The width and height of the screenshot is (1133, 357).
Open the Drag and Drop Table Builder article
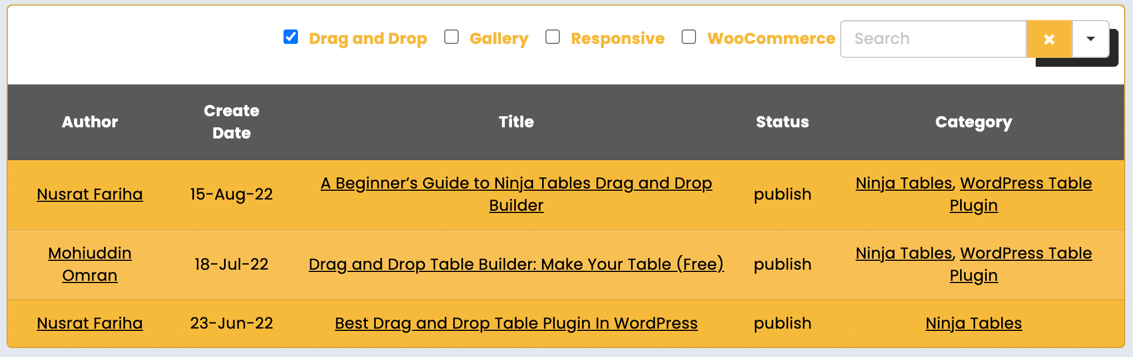(x=516, y=264)
